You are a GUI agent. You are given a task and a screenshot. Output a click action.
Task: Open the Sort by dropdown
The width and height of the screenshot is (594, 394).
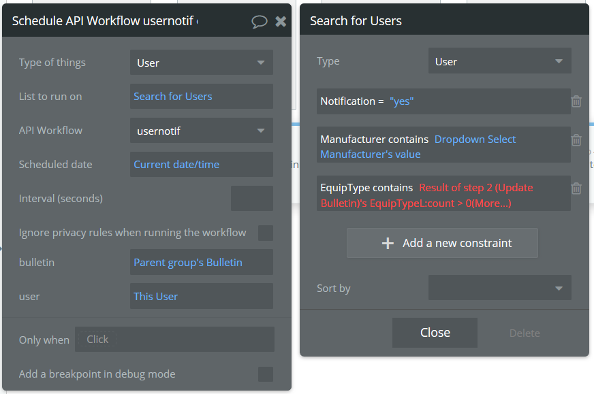(499, 288)
